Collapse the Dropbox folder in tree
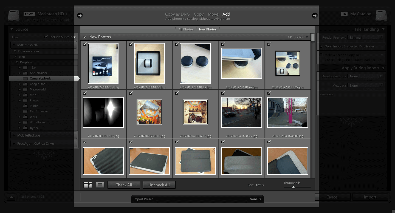Screen dimensions: 395x213 pyautogui.click(x=17, y=62)
